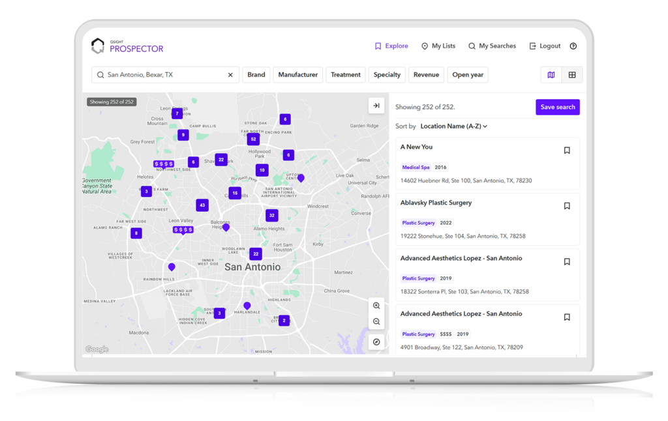Clear the search field using the X icon
The height and width of the screenshot is (421, 668).
(x=230, y=74)
